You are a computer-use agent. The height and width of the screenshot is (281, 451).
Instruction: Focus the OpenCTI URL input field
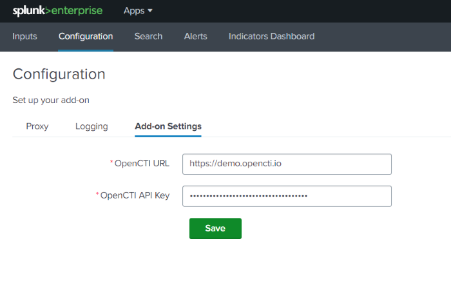287,164
